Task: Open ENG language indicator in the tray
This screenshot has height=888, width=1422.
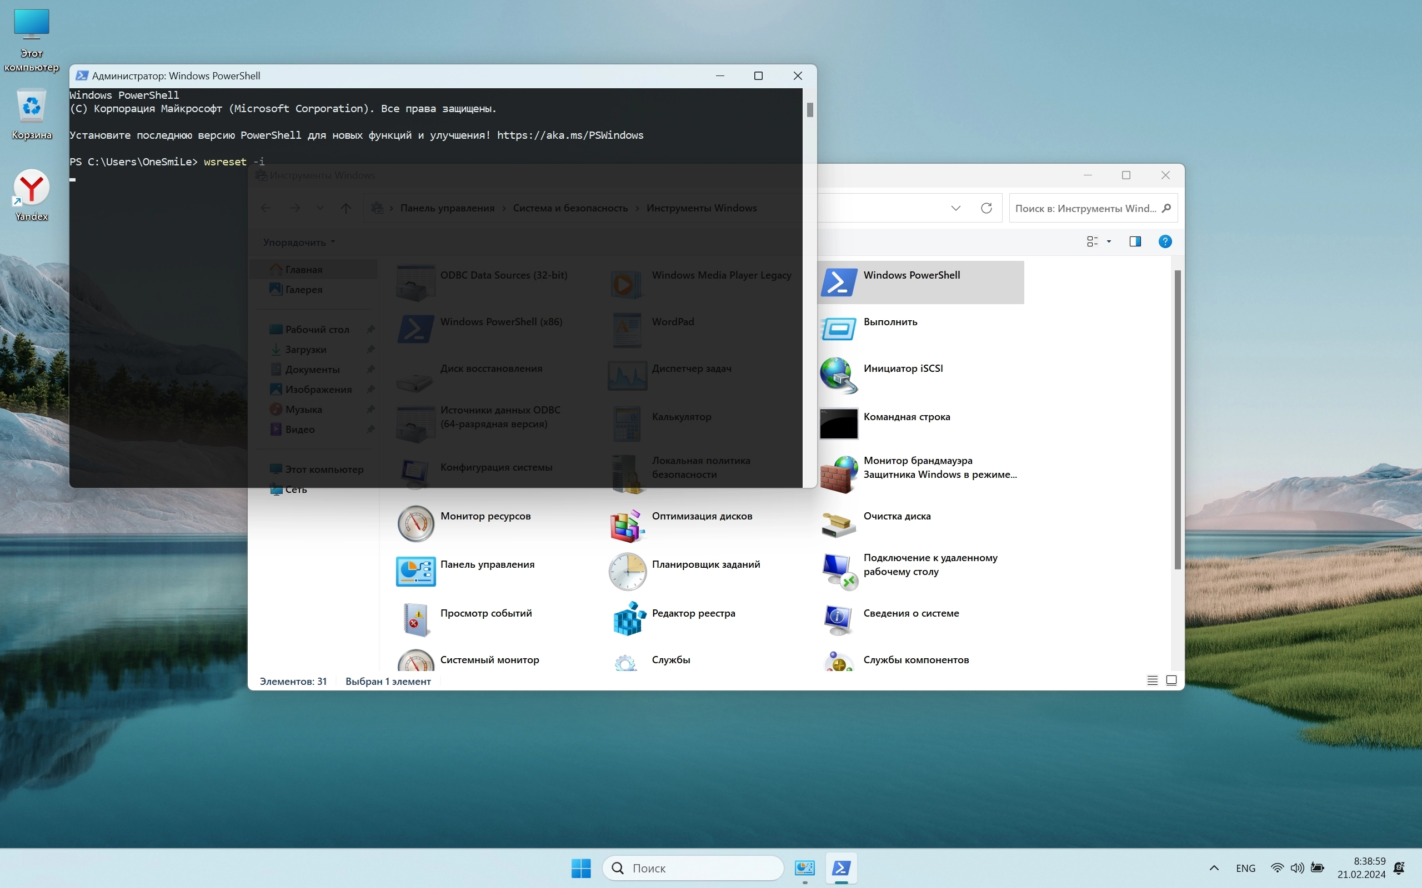Action: (x=1245, y=868)
